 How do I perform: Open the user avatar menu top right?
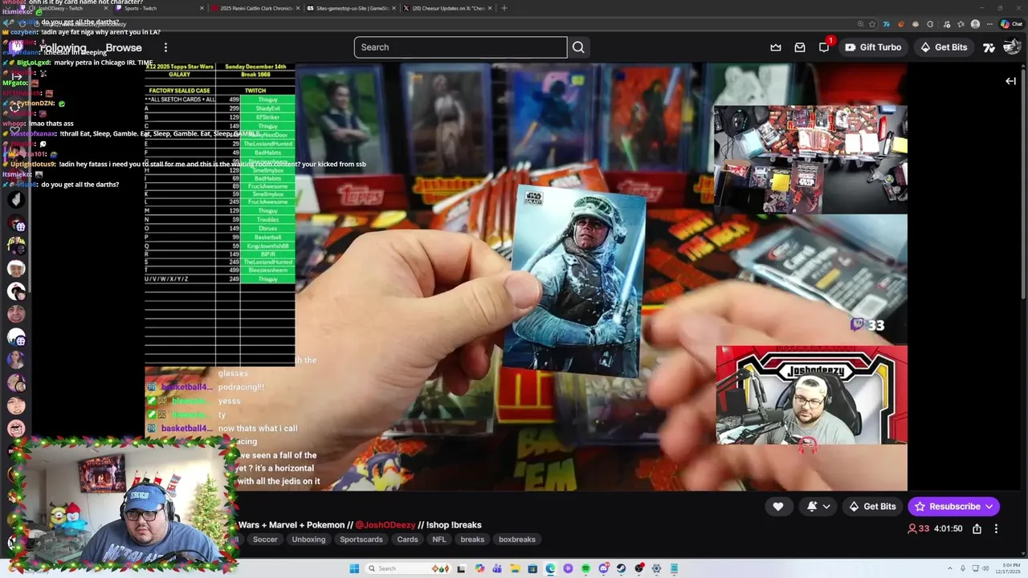[1012, 47]
